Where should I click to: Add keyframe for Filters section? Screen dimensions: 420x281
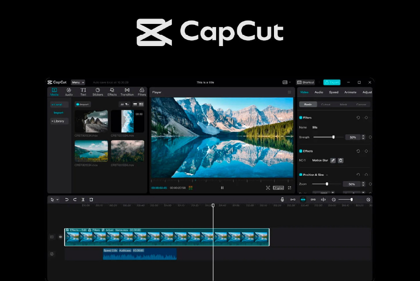(x=366, y=118)
